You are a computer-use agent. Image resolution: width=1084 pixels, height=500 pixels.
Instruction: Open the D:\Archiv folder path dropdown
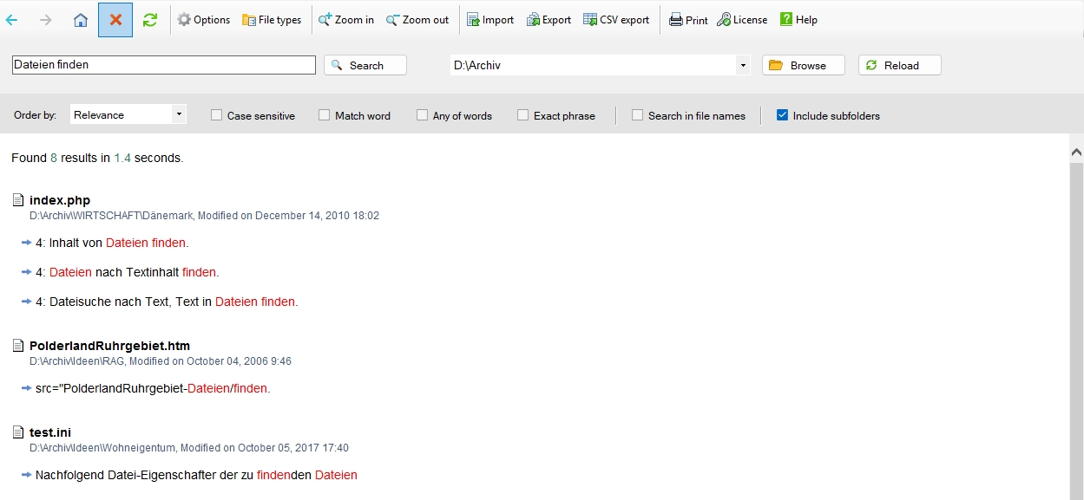[742, 65]
